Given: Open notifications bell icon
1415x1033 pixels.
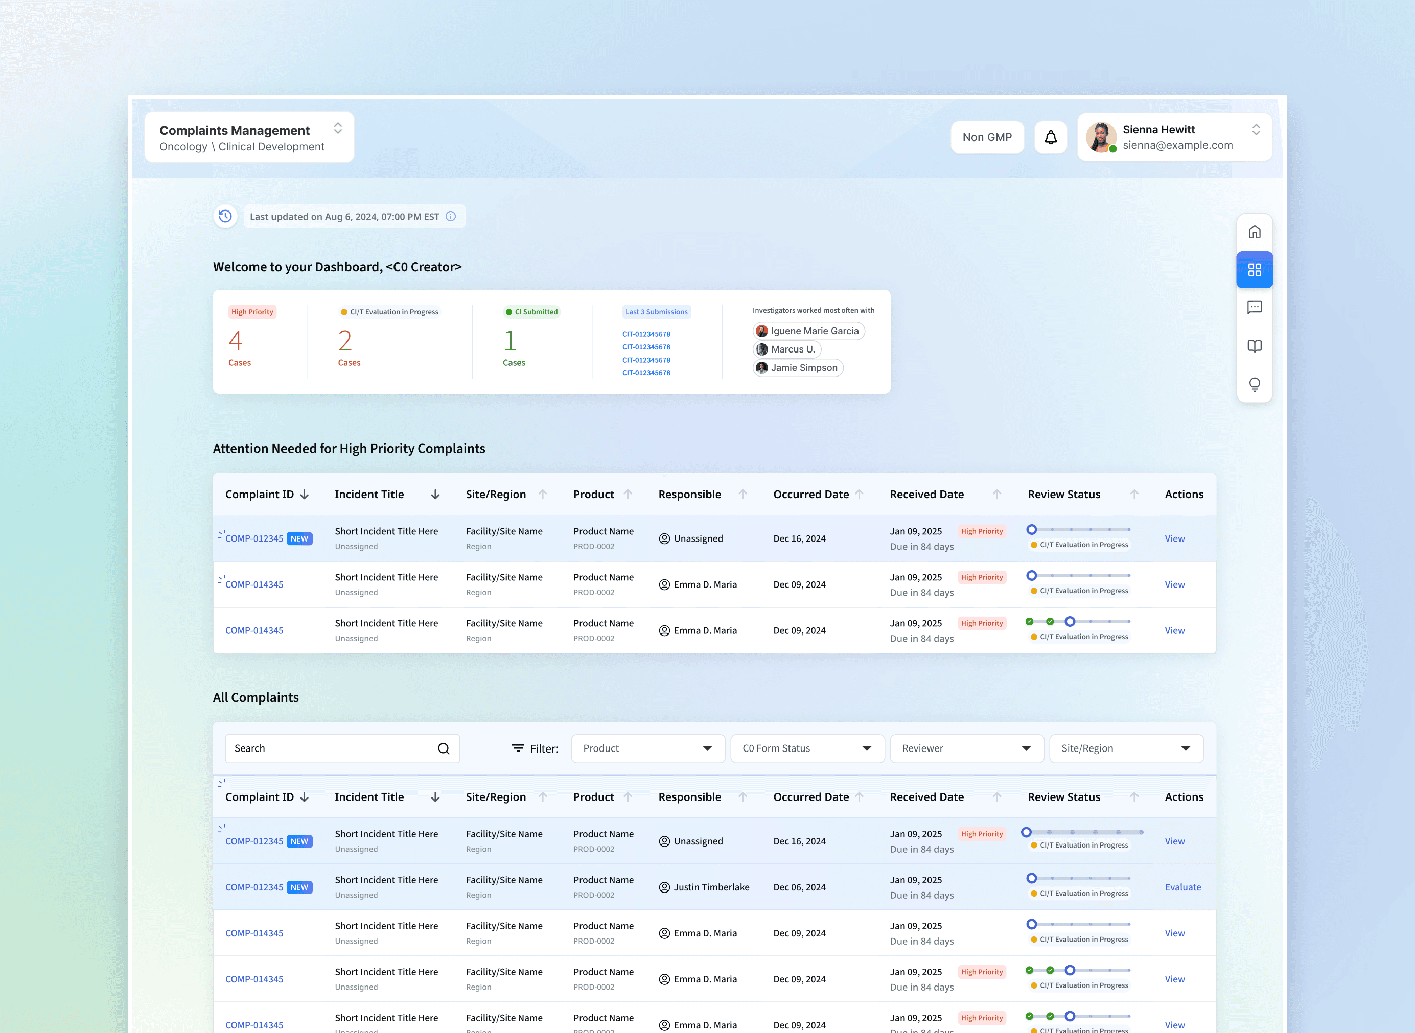Looking at the screenshot, I should coord(1050,137).
